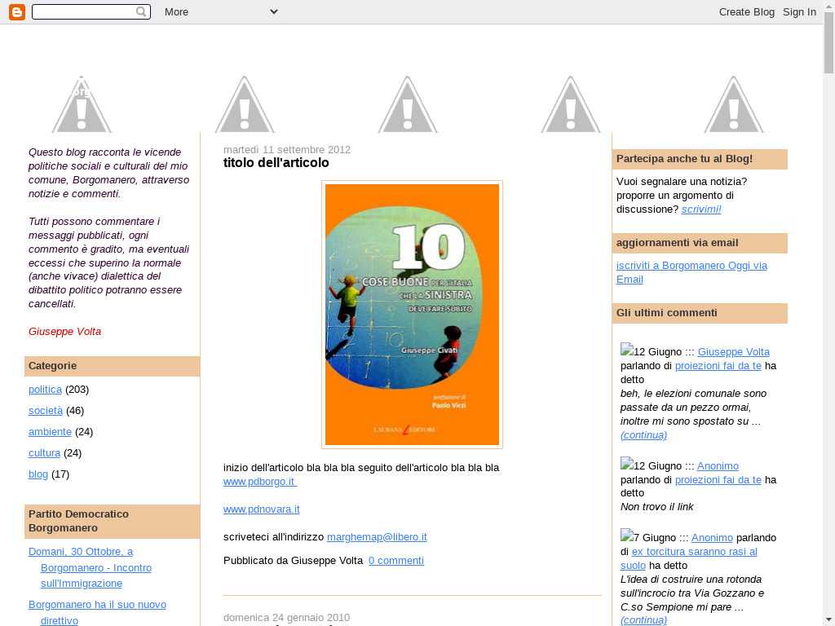Open the orange book cover image

coord(412,314)
